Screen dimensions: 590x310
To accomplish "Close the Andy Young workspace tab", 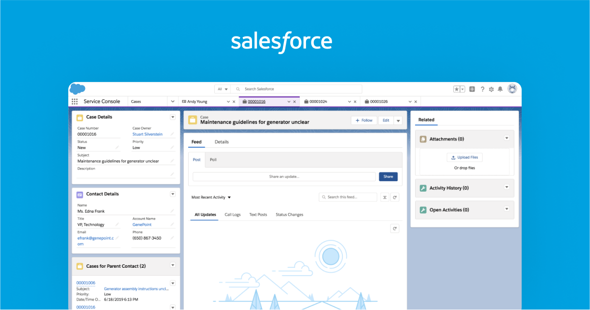I will 234,102.
